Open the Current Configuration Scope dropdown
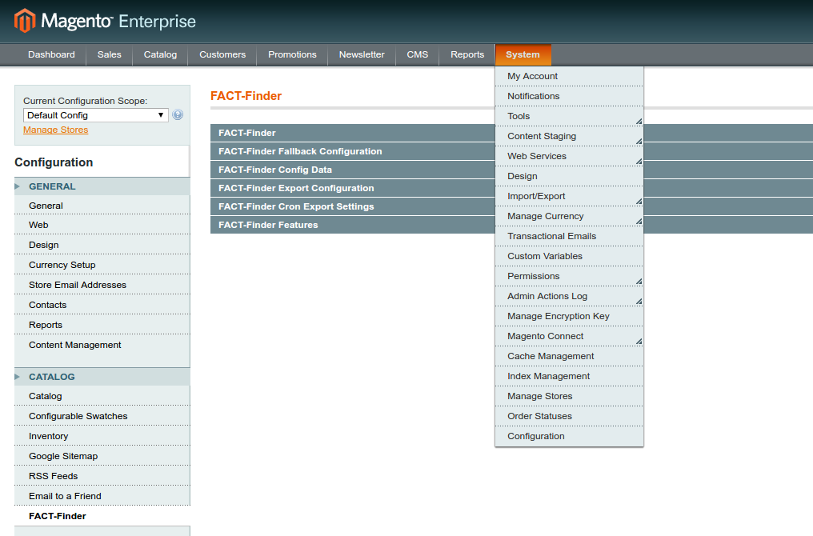Viewport: 813px width, 536px height. (94, 114)
